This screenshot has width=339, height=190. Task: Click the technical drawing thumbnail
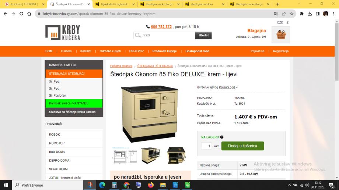[125, 155]
